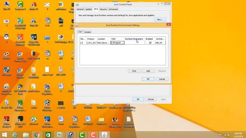Image resolution: width=246 pixels, height=138 pixels.
Task: Click the Find button
Action: tap(134, 71)
